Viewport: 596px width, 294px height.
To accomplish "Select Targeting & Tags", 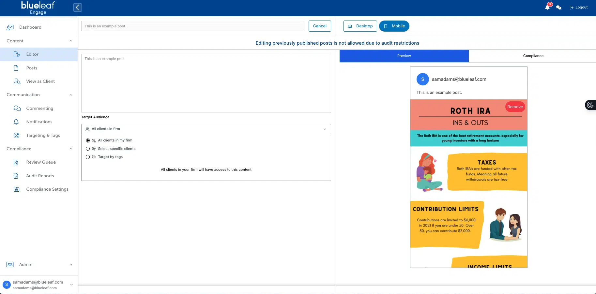I will pyautogui.click(x=43, y=135).
